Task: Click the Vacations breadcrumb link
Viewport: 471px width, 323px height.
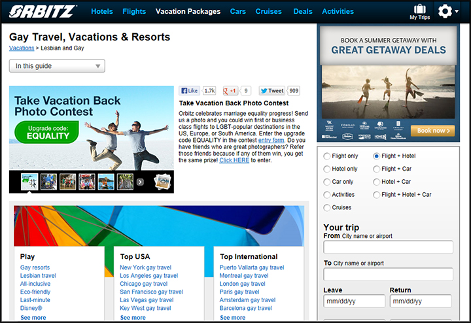Action: (x=22, y=48)
